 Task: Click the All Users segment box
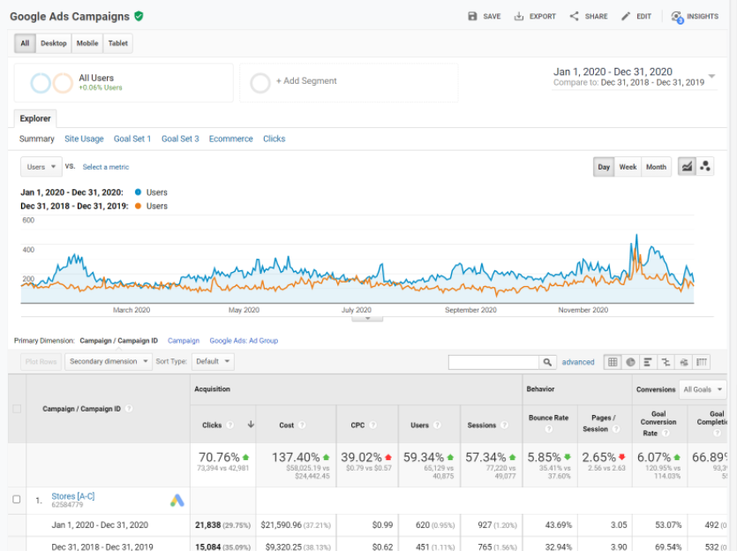124,83
